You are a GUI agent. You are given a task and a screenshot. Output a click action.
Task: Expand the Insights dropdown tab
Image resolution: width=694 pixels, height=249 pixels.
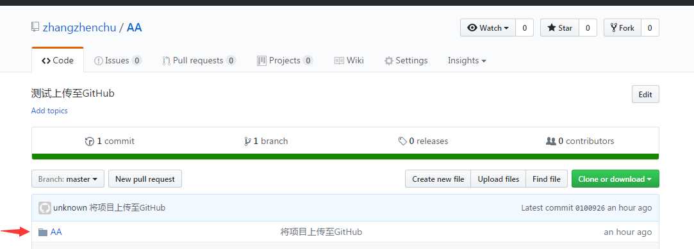coord(467,61)
